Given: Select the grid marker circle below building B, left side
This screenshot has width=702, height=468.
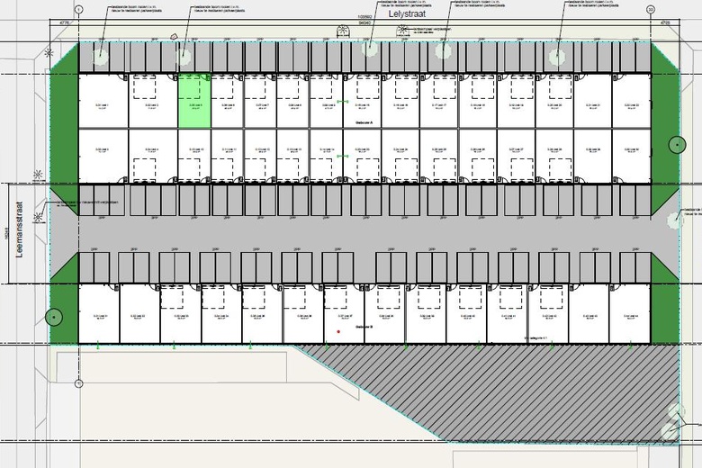Looking at the screenshot, I should click(x=79, y=383).
